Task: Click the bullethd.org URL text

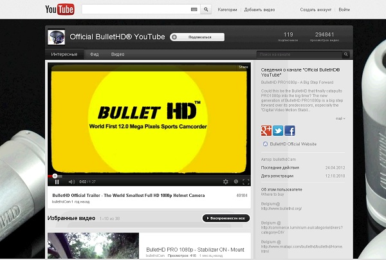Action: point(281,209)
